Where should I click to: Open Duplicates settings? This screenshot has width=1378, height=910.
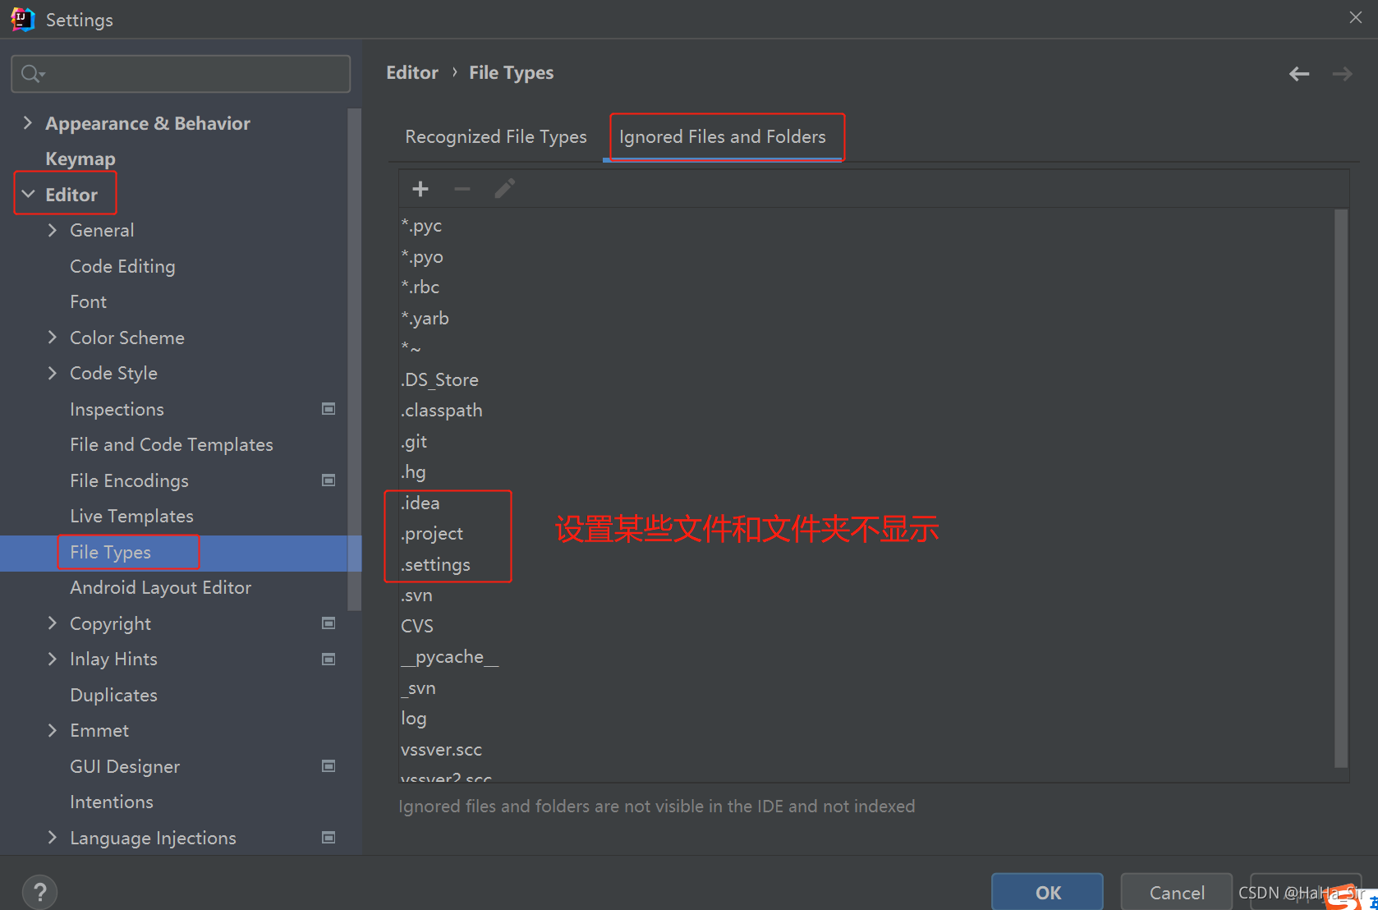113,695
